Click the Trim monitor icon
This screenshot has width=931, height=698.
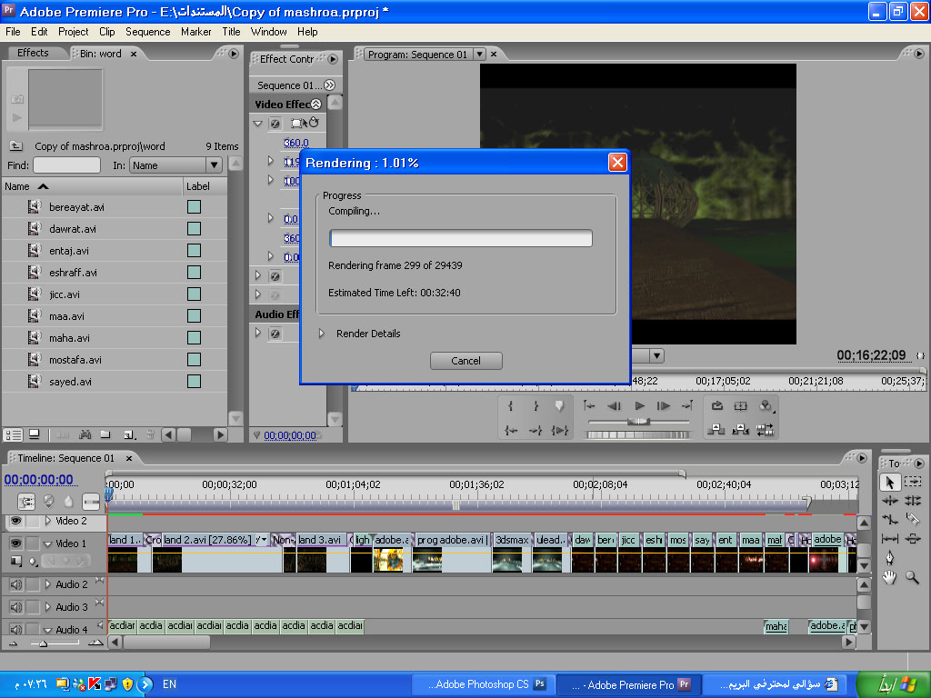(x=765, y=430)
